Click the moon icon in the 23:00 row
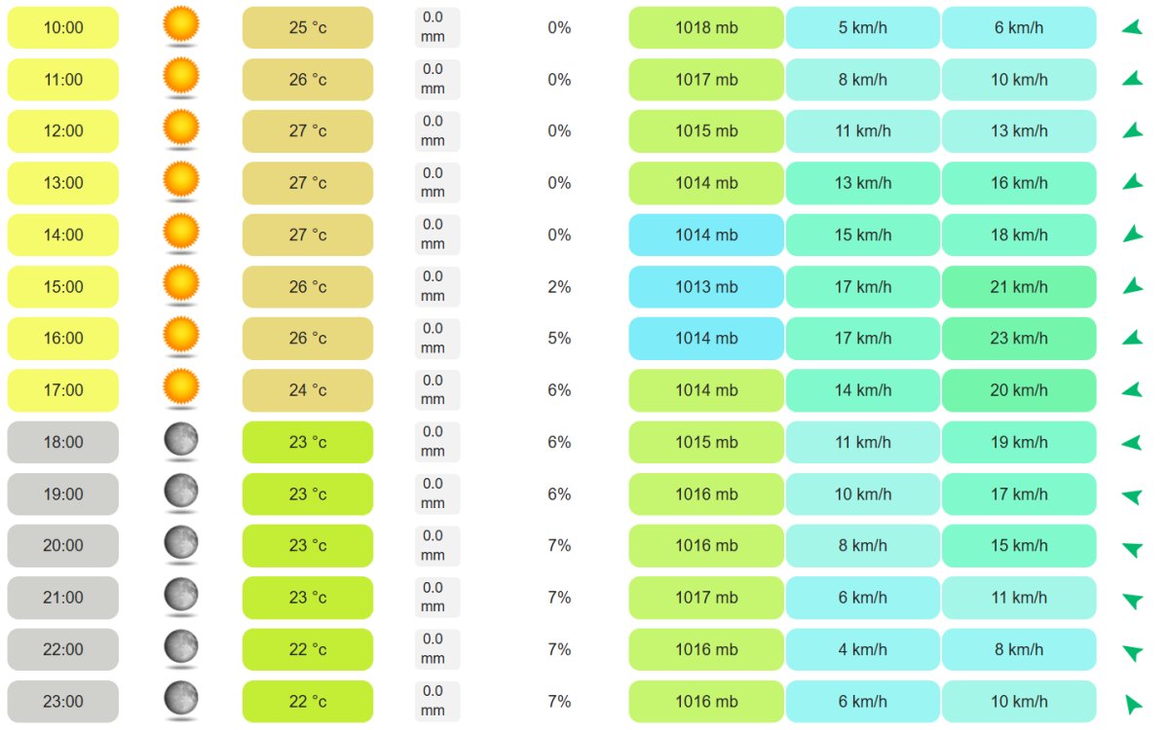Image resolution: width=1169 pixels, height=730 pixels. 180,699
